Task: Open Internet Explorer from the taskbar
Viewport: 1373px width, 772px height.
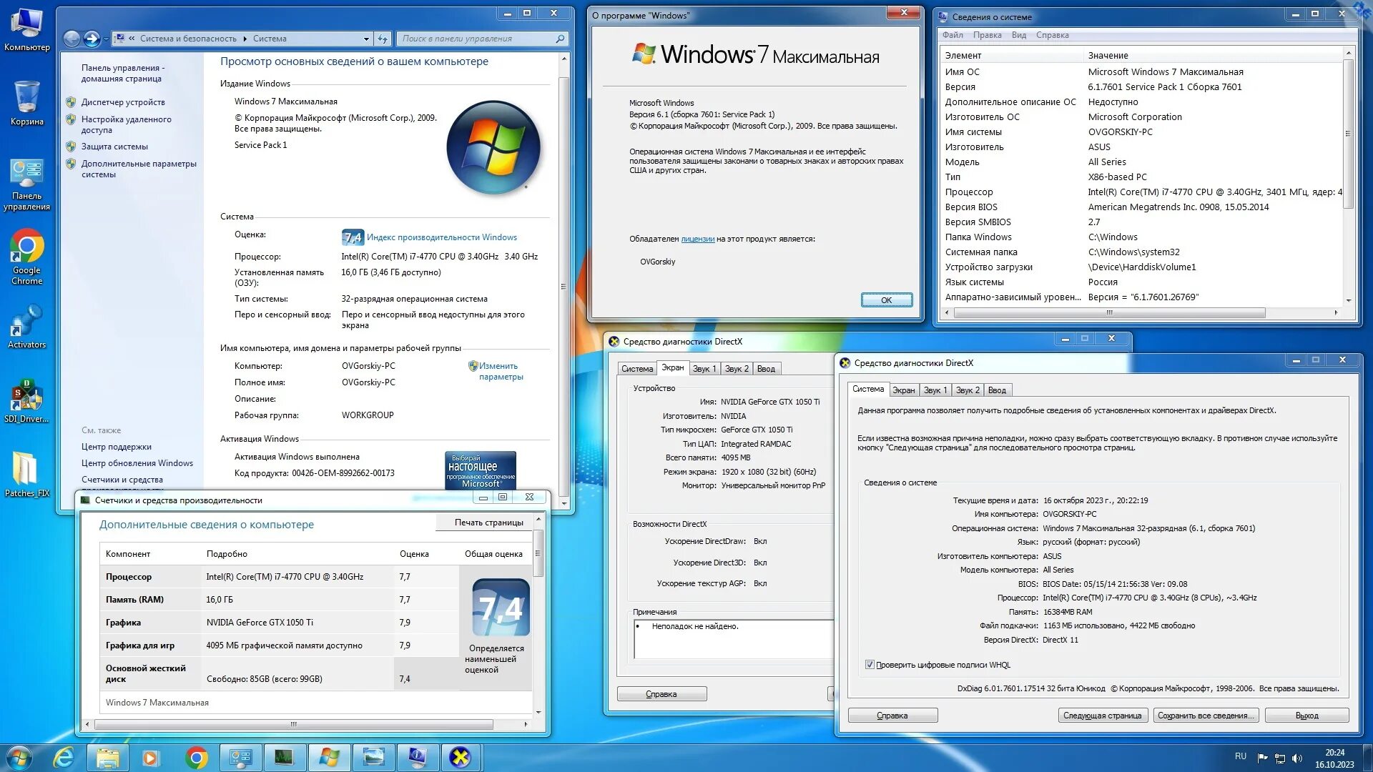Action: pos(64,757)
